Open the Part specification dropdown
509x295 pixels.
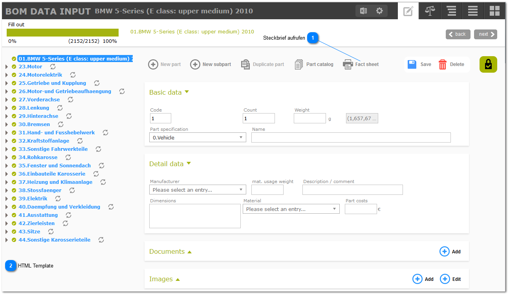point(198,137)
